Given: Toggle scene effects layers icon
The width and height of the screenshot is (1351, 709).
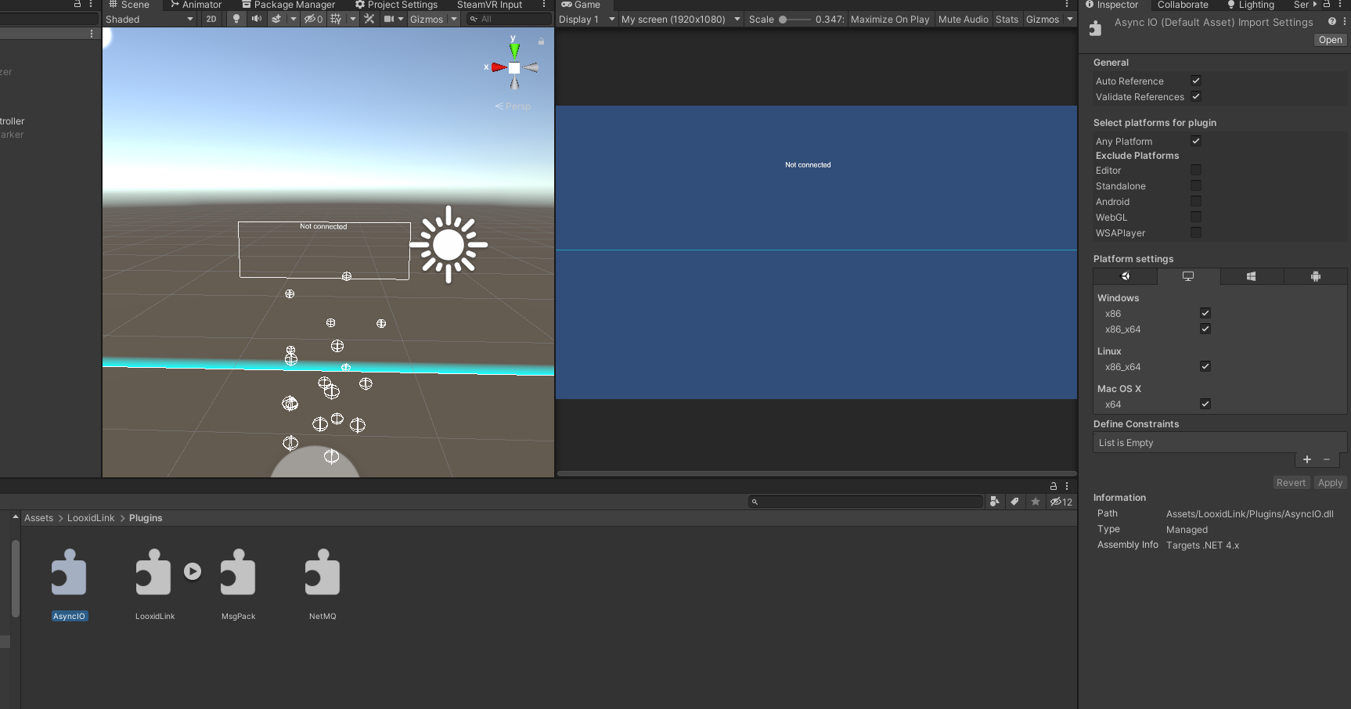Looking at the screenshot, I should click(276, 19).
